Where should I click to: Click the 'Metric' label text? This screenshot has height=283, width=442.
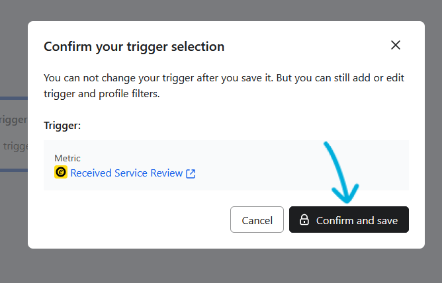[67, 158]
